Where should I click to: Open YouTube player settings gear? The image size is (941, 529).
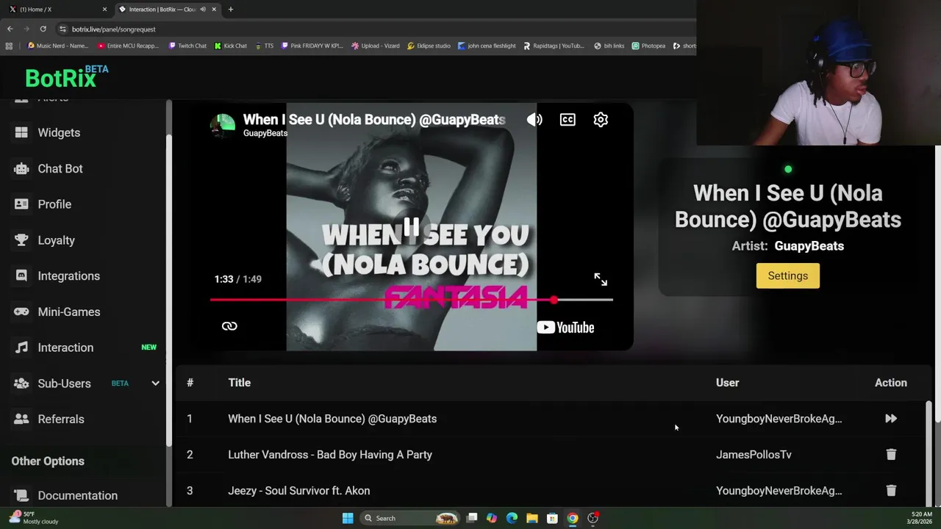click(601, 120)
